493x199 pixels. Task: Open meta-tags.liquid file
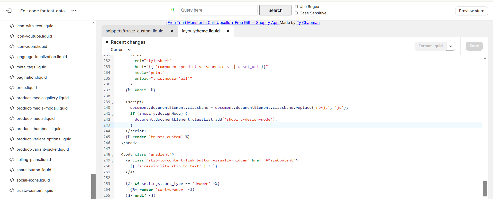pos(31,67)
